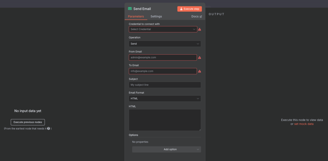328x161 pixels.
Task: Expand the Operation dropdown showing Send
Action: coord(165,44)
